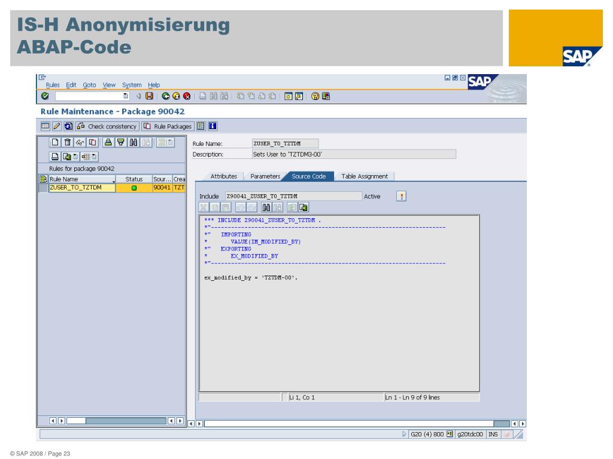The height and width of the screenshot is (459, 613).
Task: Click the yellow Help question mark icon
Action: [x=315, y=96]
